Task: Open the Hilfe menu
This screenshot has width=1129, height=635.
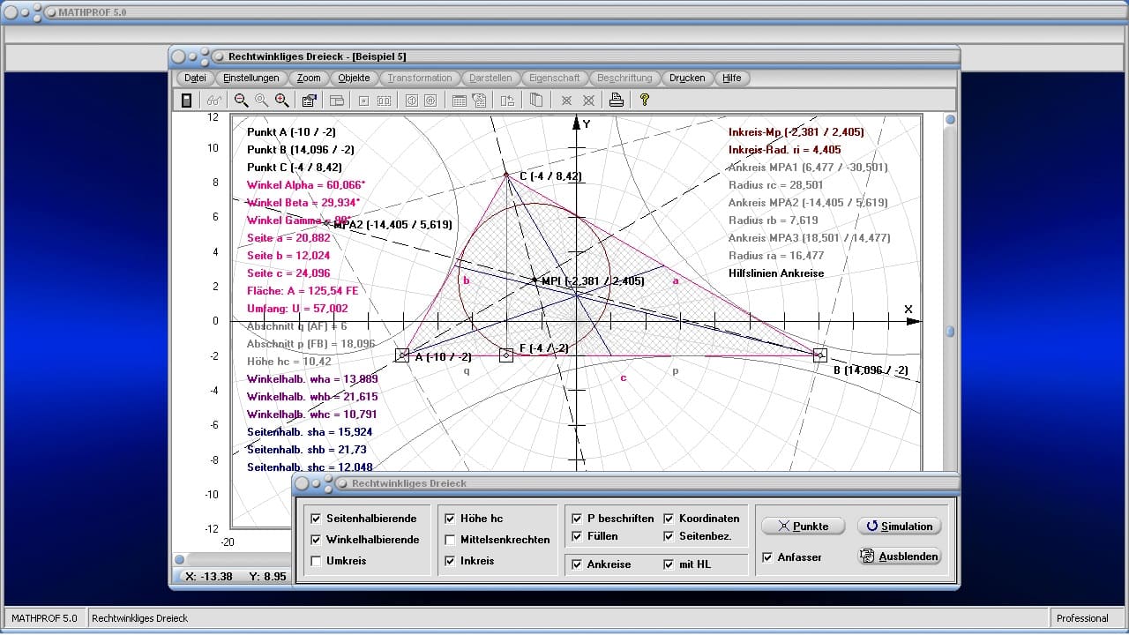Action: [732, 78]
